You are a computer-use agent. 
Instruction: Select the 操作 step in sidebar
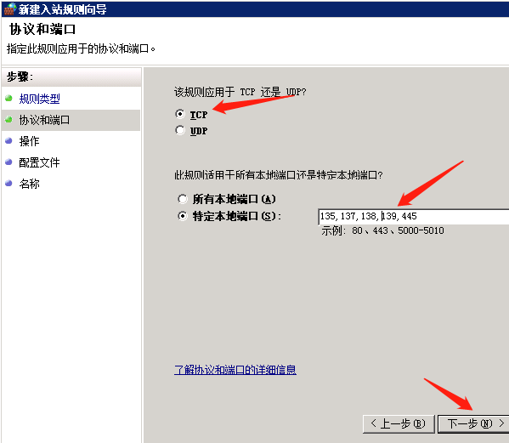(x=29, y=141)
